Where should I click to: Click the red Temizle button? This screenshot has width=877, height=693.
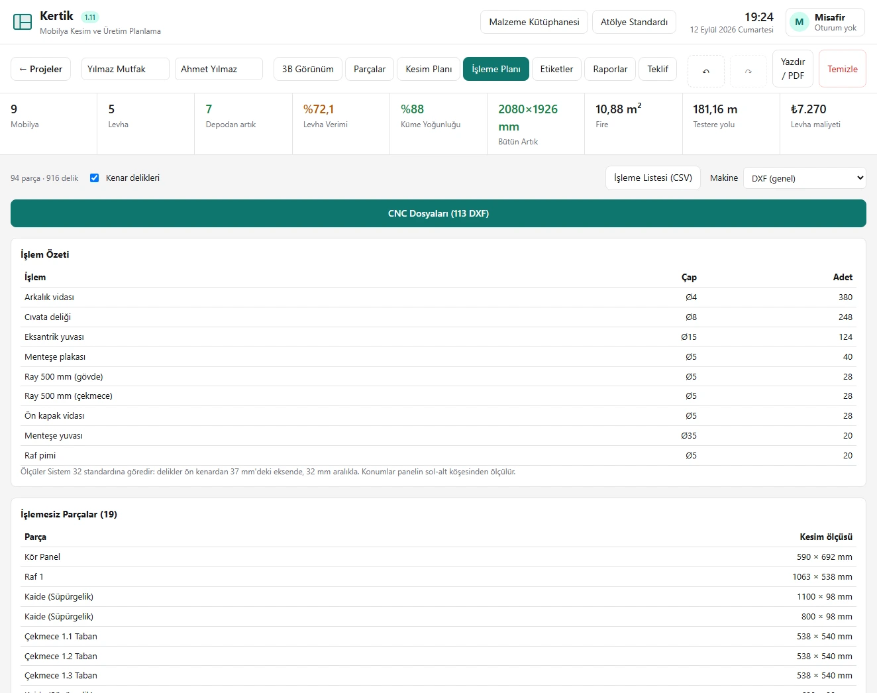[843, 69]
